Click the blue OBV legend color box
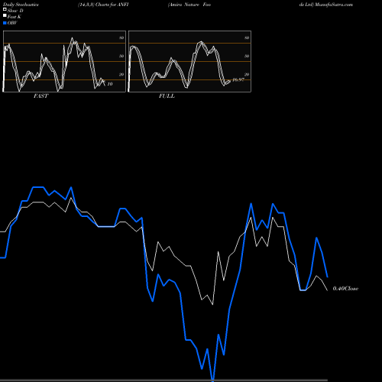 click(x=5, y=23)
